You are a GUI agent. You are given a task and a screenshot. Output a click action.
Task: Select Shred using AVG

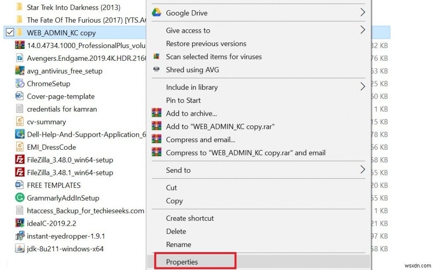click(192, 70)
